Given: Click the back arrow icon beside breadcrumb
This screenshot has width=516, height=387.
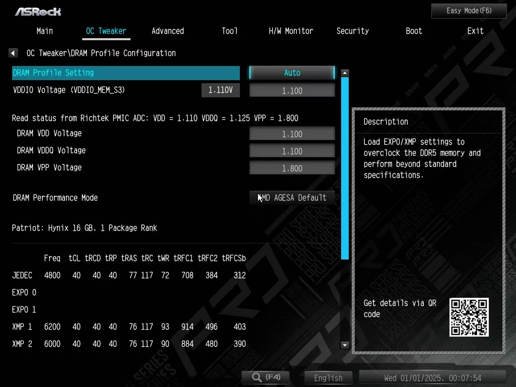Looking at the screenshot, I should [13, 53].
